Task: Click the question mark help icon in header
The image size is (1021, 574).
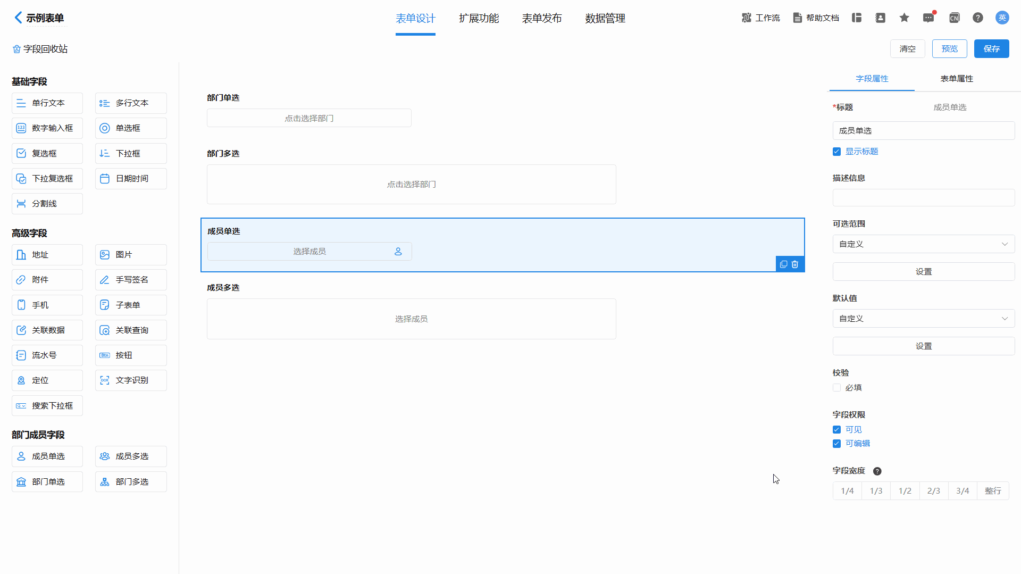Action: pos(977,18)
